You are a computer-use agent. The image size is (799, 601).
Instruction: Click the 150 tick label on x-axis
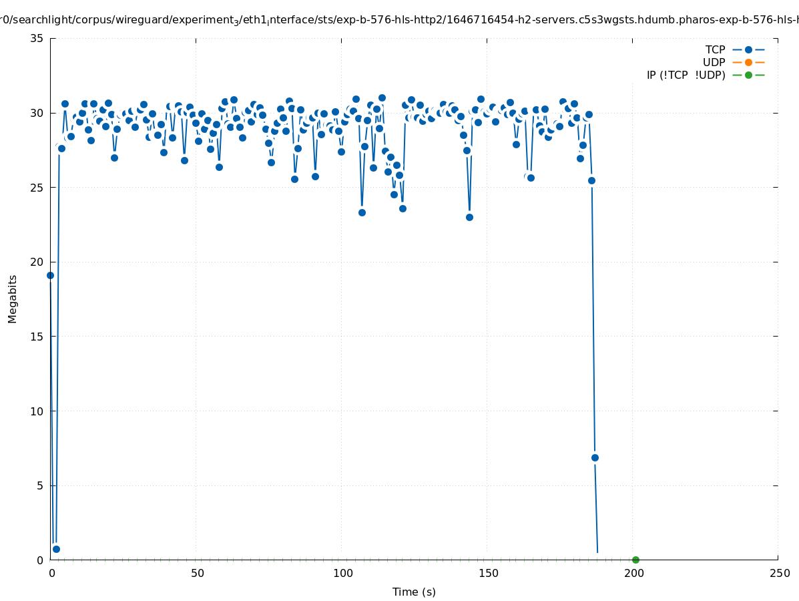[x=488, y=573]
